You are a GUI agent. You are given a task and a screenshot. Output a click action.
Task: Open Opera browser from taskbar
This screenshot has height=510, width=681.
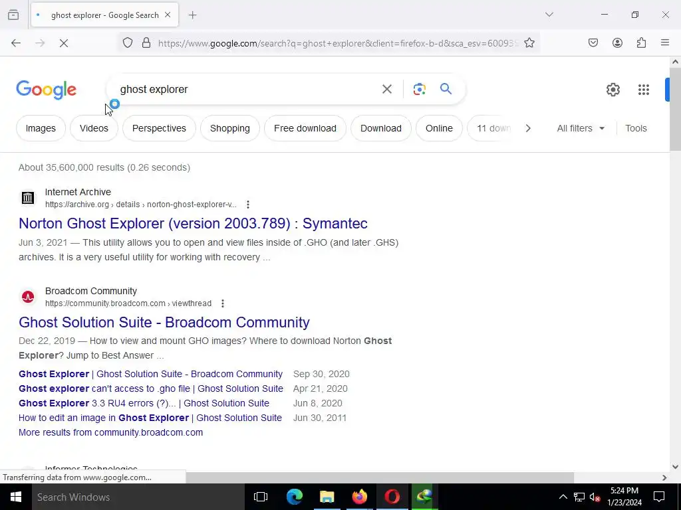point(392,497)
